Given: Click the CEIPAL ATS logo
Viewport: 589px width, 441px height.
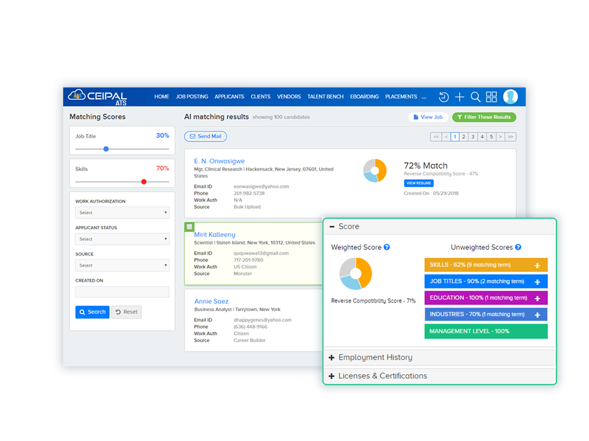Looking at the screenshot, I should [x=98, y=97].
